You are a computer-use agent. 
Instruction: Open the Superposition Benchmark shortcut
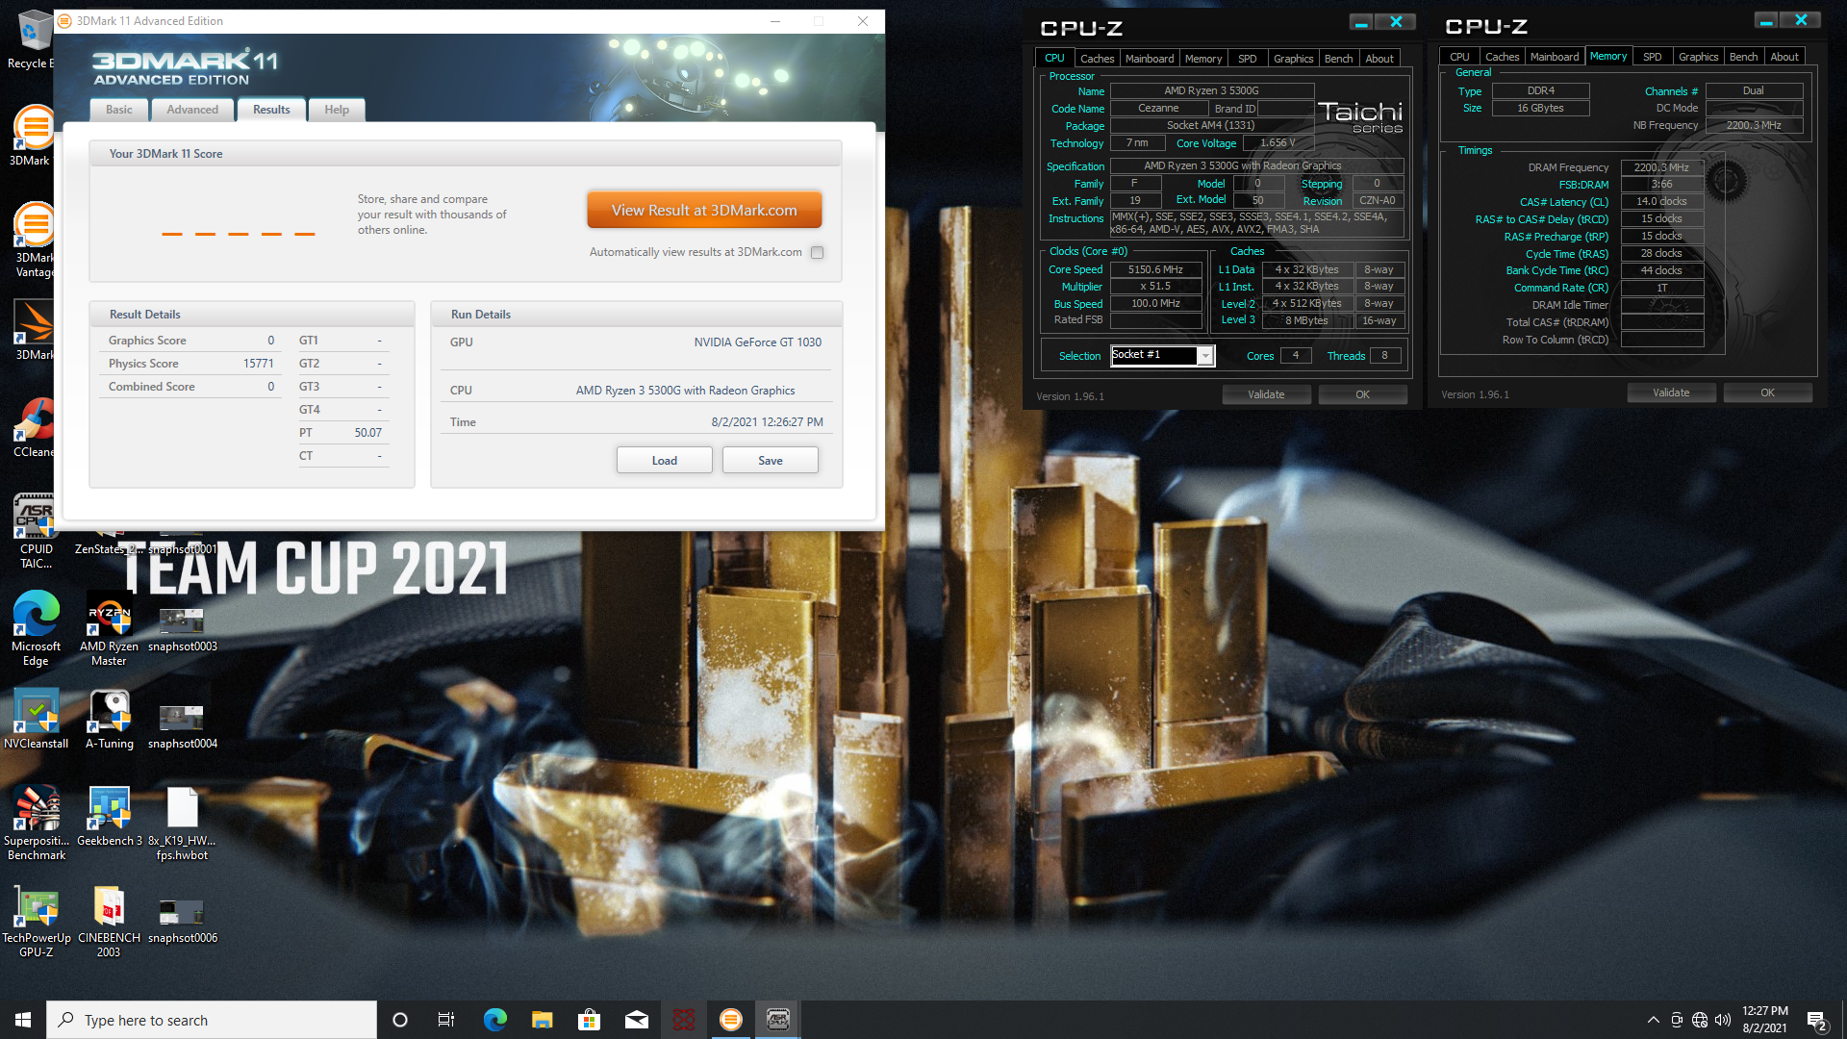coord(36,824)
